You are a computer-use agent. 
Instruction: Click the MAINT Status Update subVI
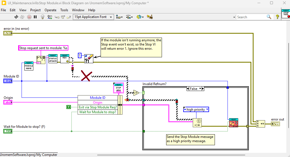tap(53, 59)
